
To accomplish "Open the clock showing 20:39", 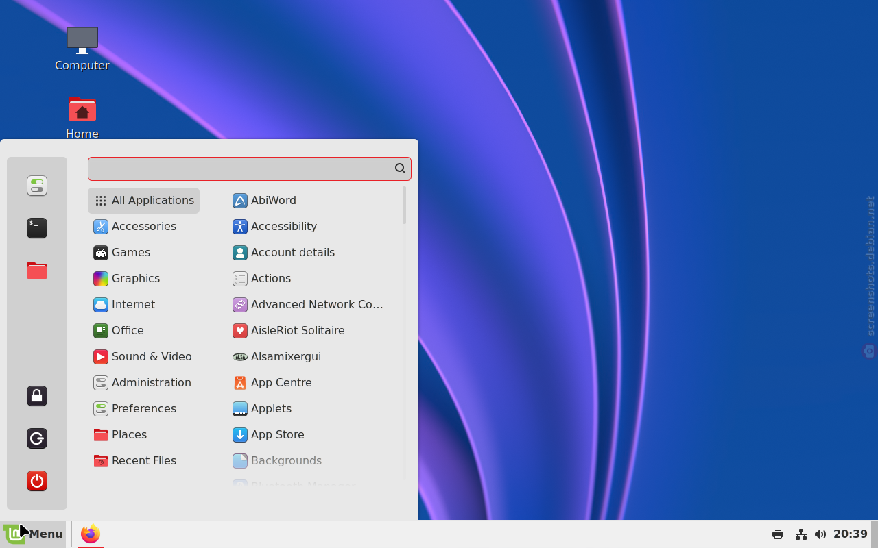I will 851,534.
